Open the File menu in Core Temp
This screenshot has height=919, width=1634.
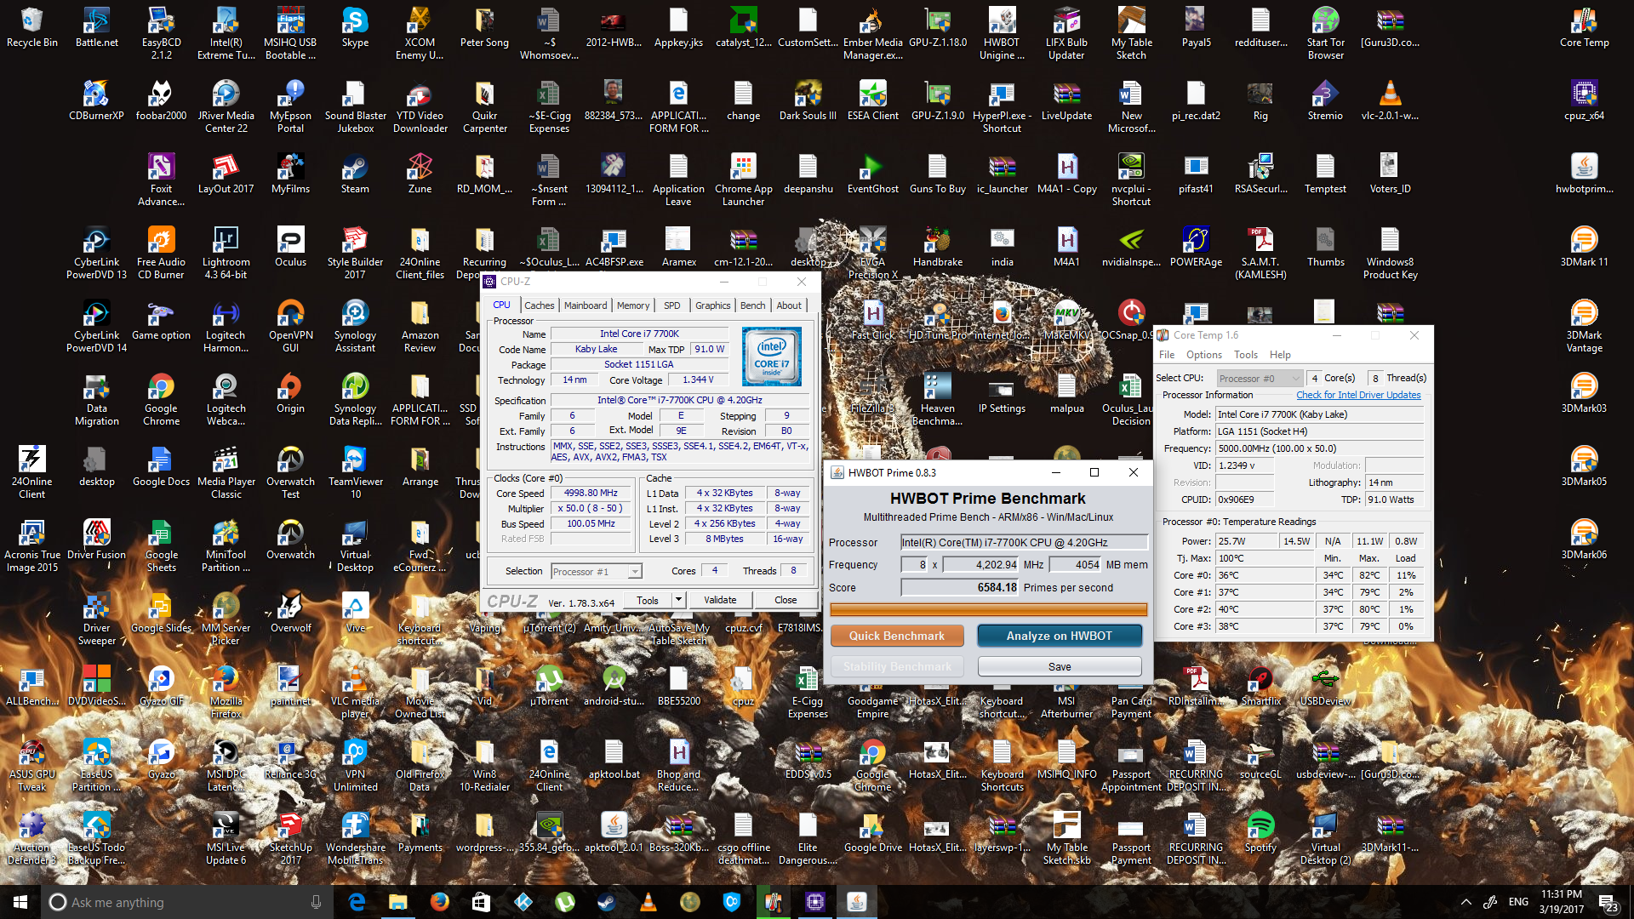[x=1167, y=355]
